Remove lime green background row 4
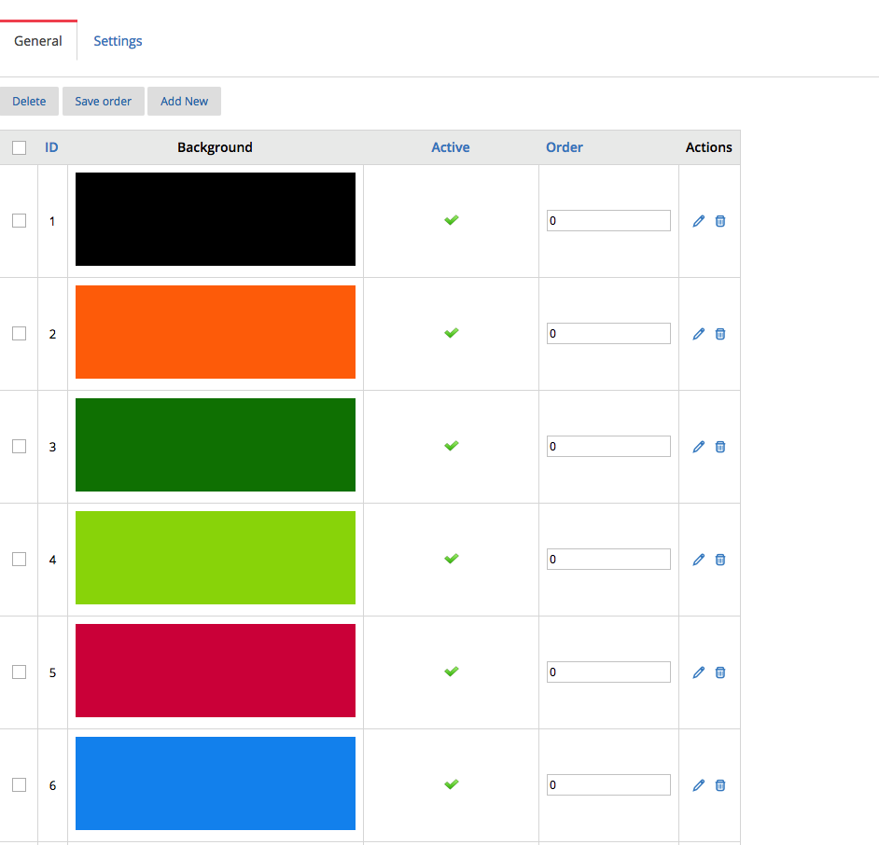 (x=720, y=560)
